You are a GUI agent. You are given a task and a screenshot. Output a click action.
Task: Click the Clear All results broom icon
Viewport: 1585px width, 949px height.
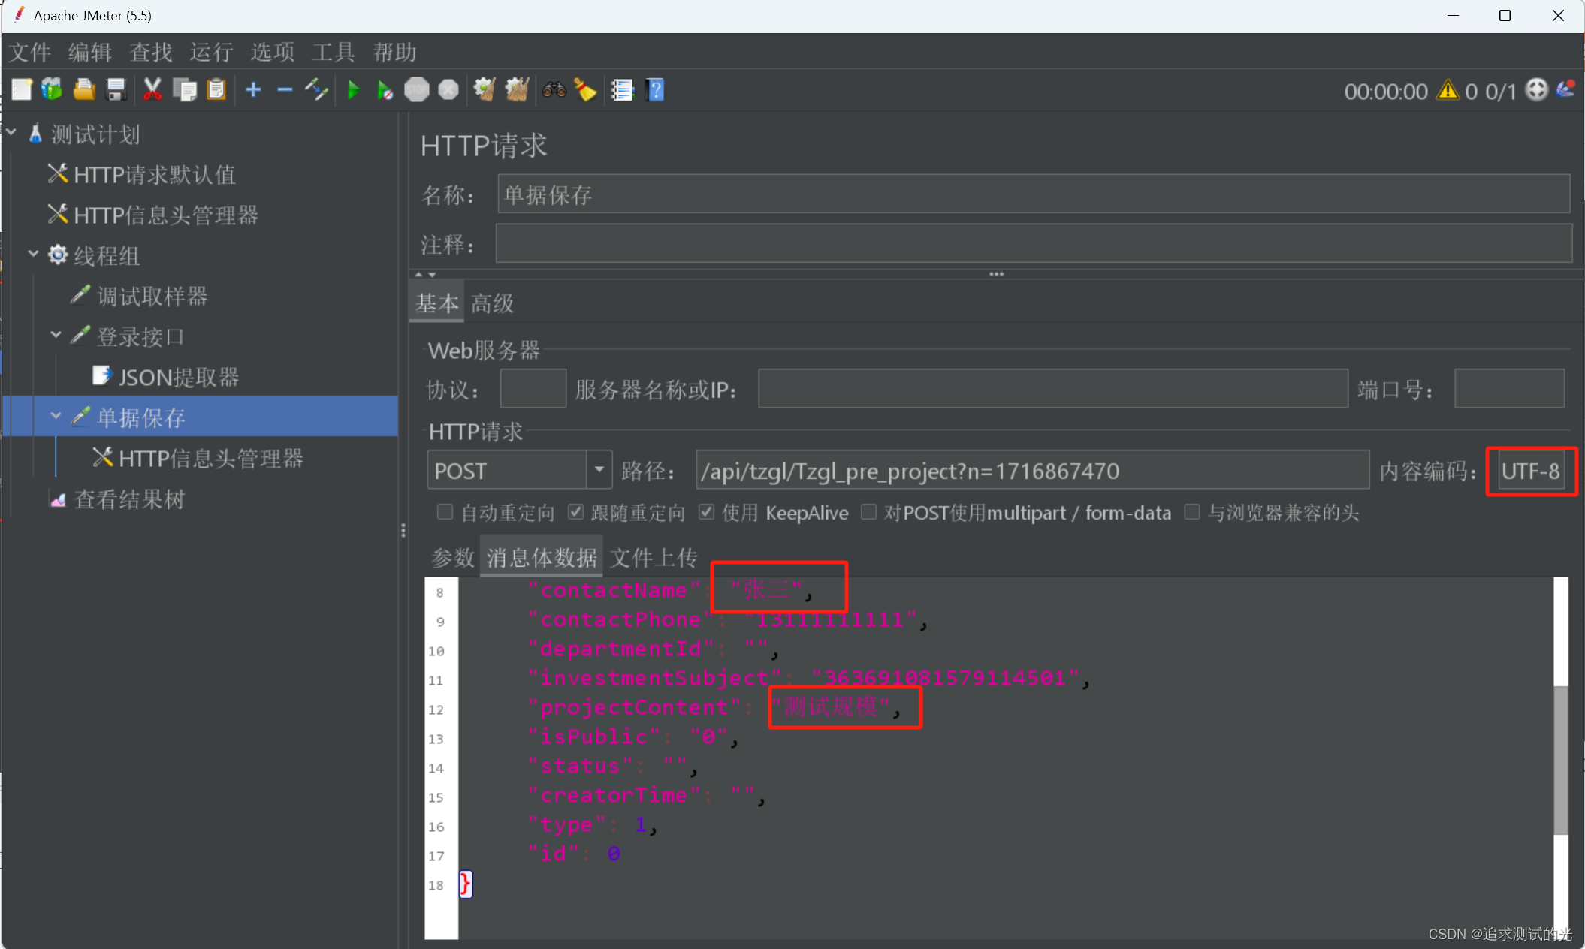pyautogui.click(x=517, y=90)
